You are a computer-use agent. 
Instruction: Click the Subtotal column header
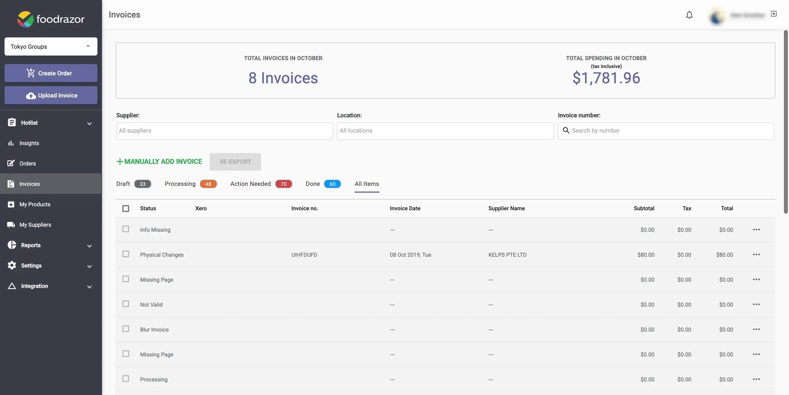tap(644, 208)
